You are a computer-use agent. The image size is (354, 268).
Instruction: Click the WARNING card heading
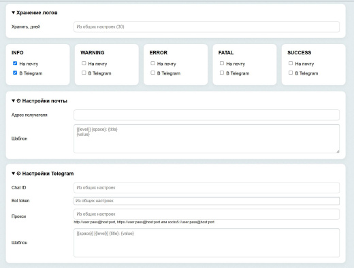coord(93,53)
